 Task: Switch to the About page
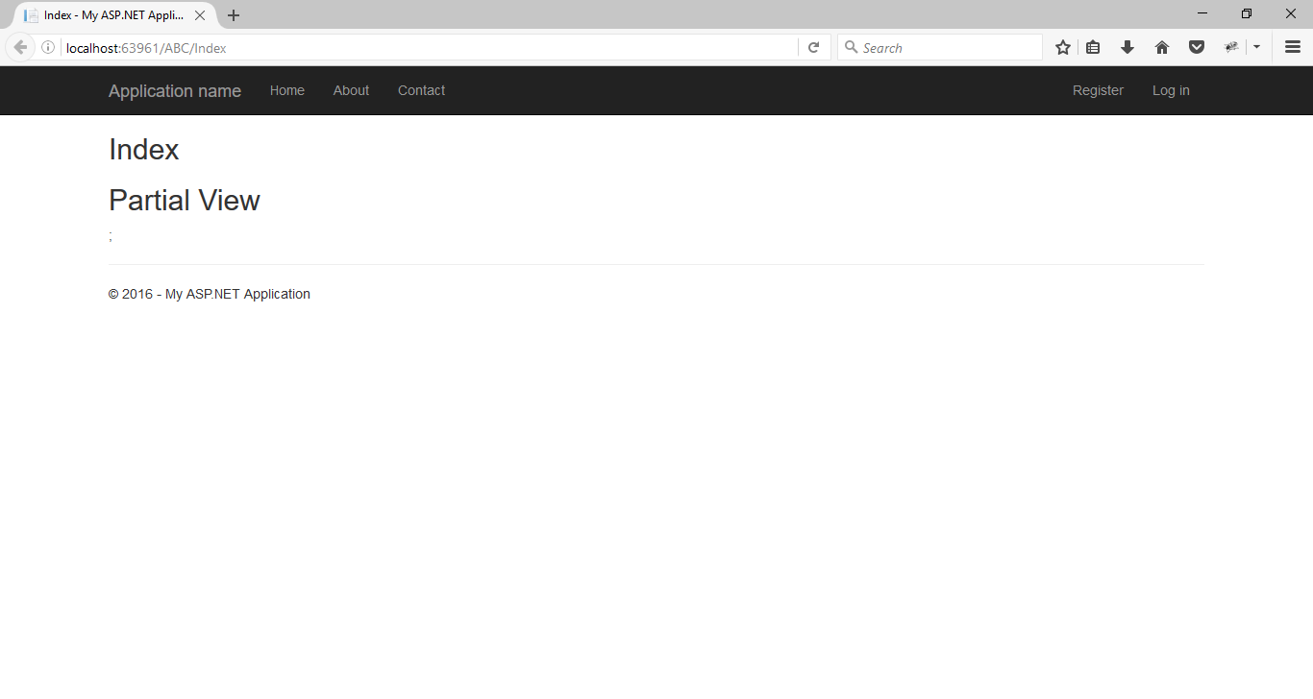[351, 90]
